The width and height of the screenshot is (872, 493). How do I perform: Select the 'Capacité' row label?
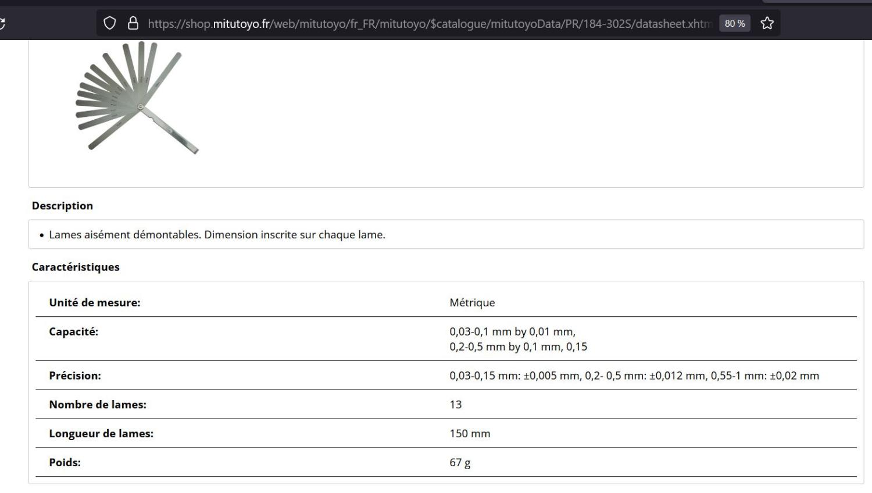click(74, 332)
